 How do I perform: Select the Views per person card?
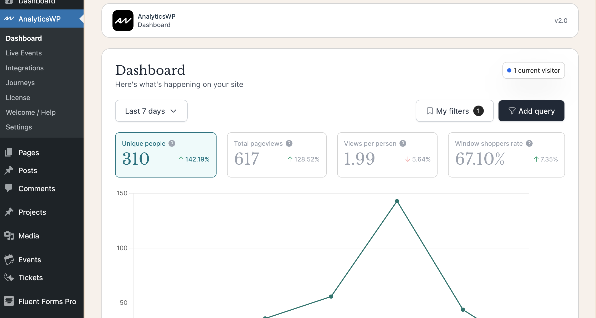click(x=387, y=155)
